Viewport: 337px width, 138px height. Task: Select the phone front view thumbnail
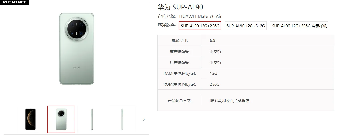tap(31, 119)
